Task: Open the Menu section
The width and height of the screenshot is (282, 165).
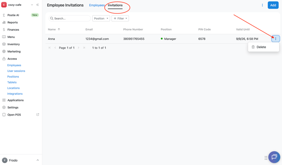Action: click(x=11, y=37)
